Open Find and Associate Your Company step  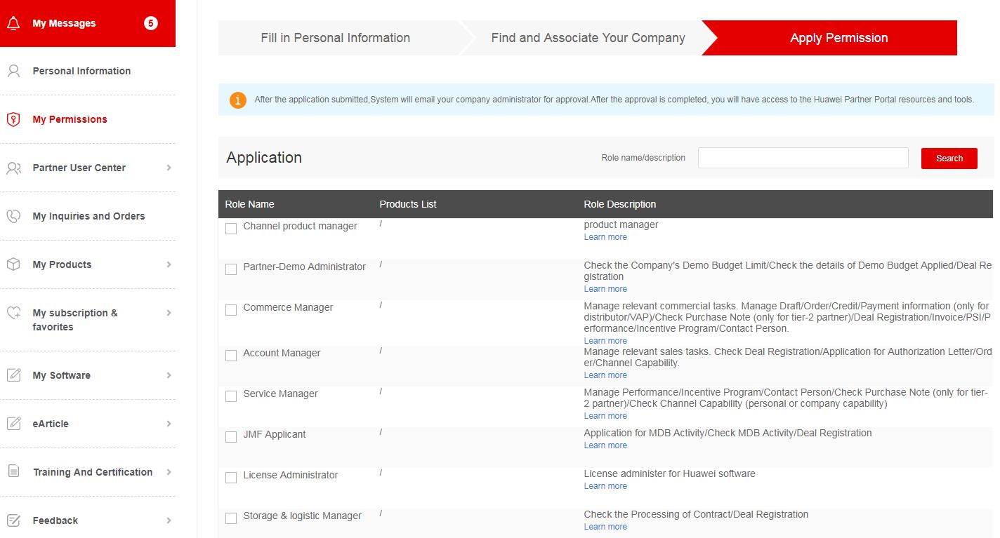pyautogui.click(x=588, y=38)
